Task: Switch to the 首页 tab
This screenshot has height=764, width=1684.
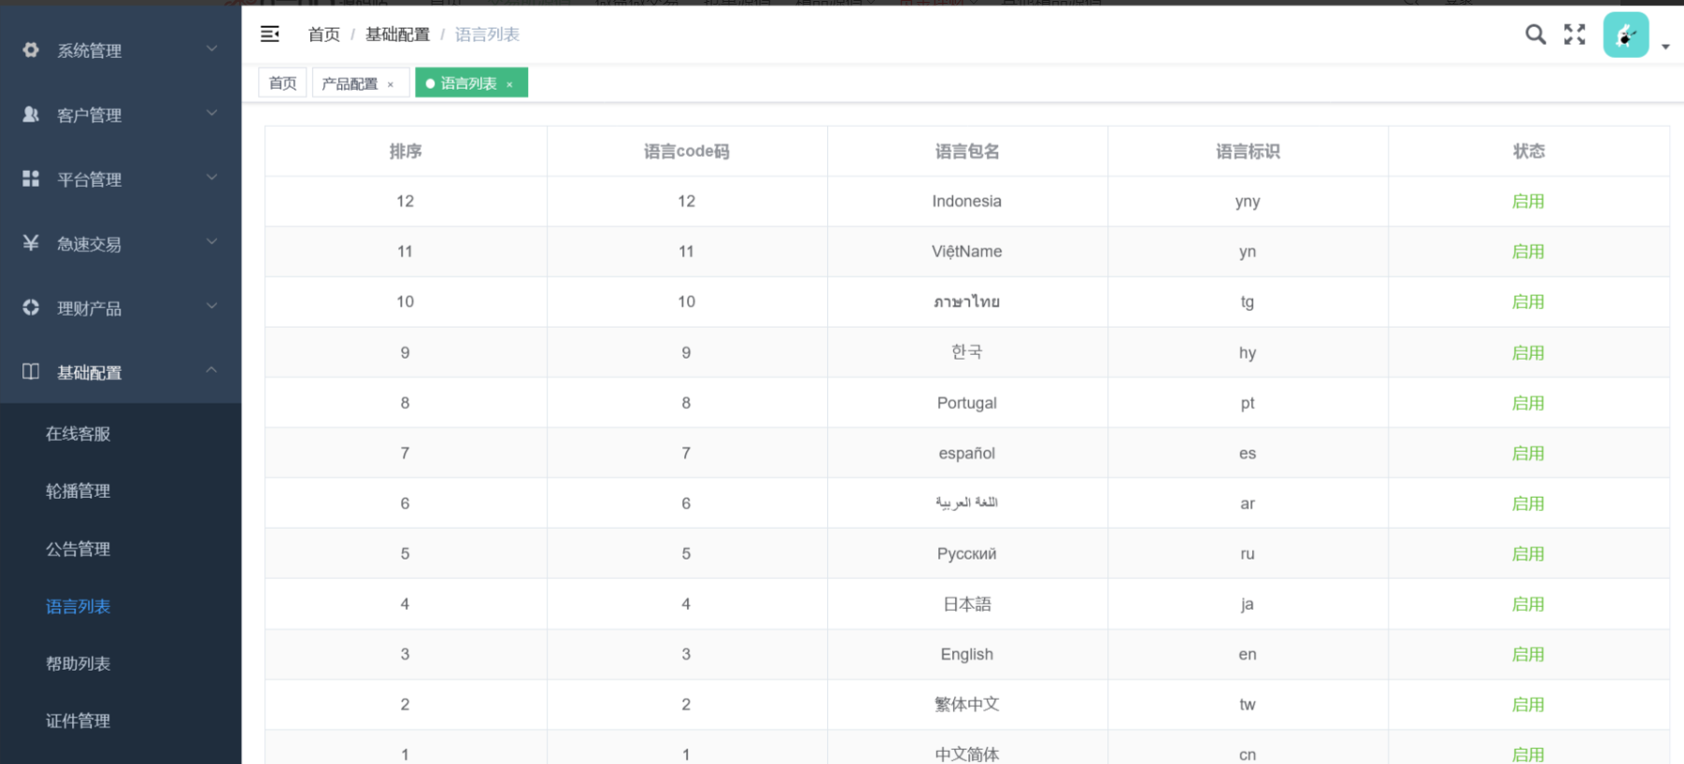Action: click(x=282, y=83)
